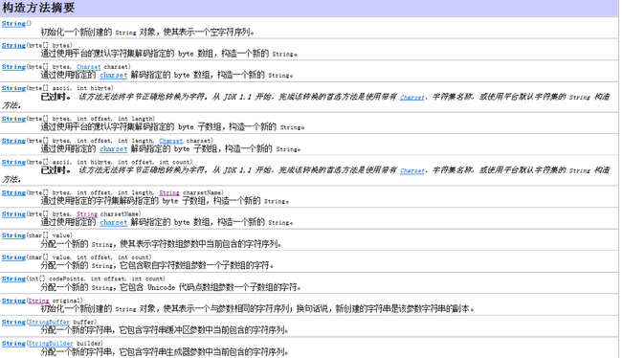Screen dimensions: 622x358
Task: Click charset link in description below String(byte[] bytes, Charset charset)
Action: point(114,75)
